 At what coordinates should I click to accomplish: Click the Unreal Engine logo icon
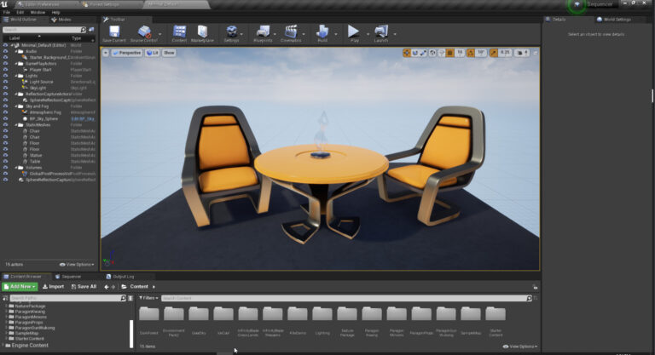(x=4, y=3)
